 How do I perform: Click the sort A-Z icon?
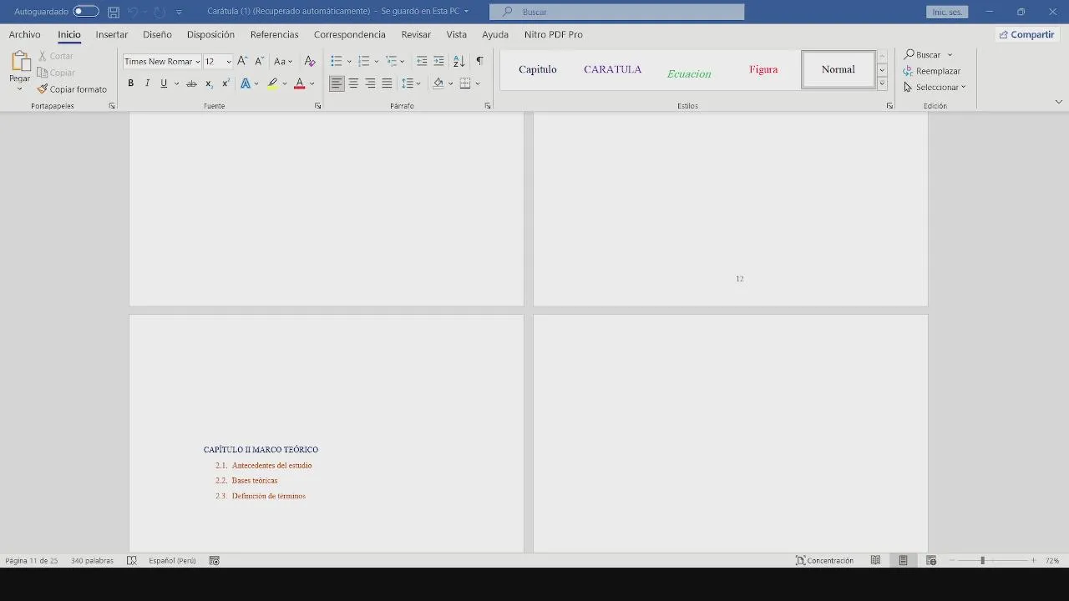tap(459, 61)
